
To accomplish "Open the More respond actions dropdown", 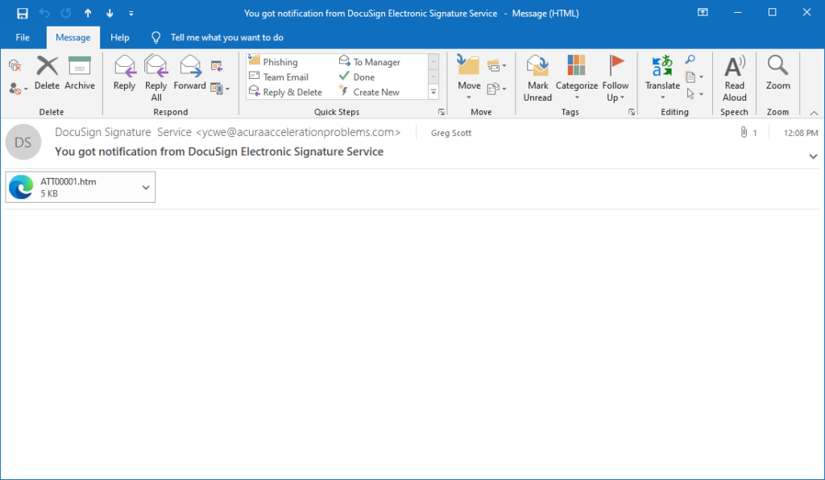I will pos(220,89).
